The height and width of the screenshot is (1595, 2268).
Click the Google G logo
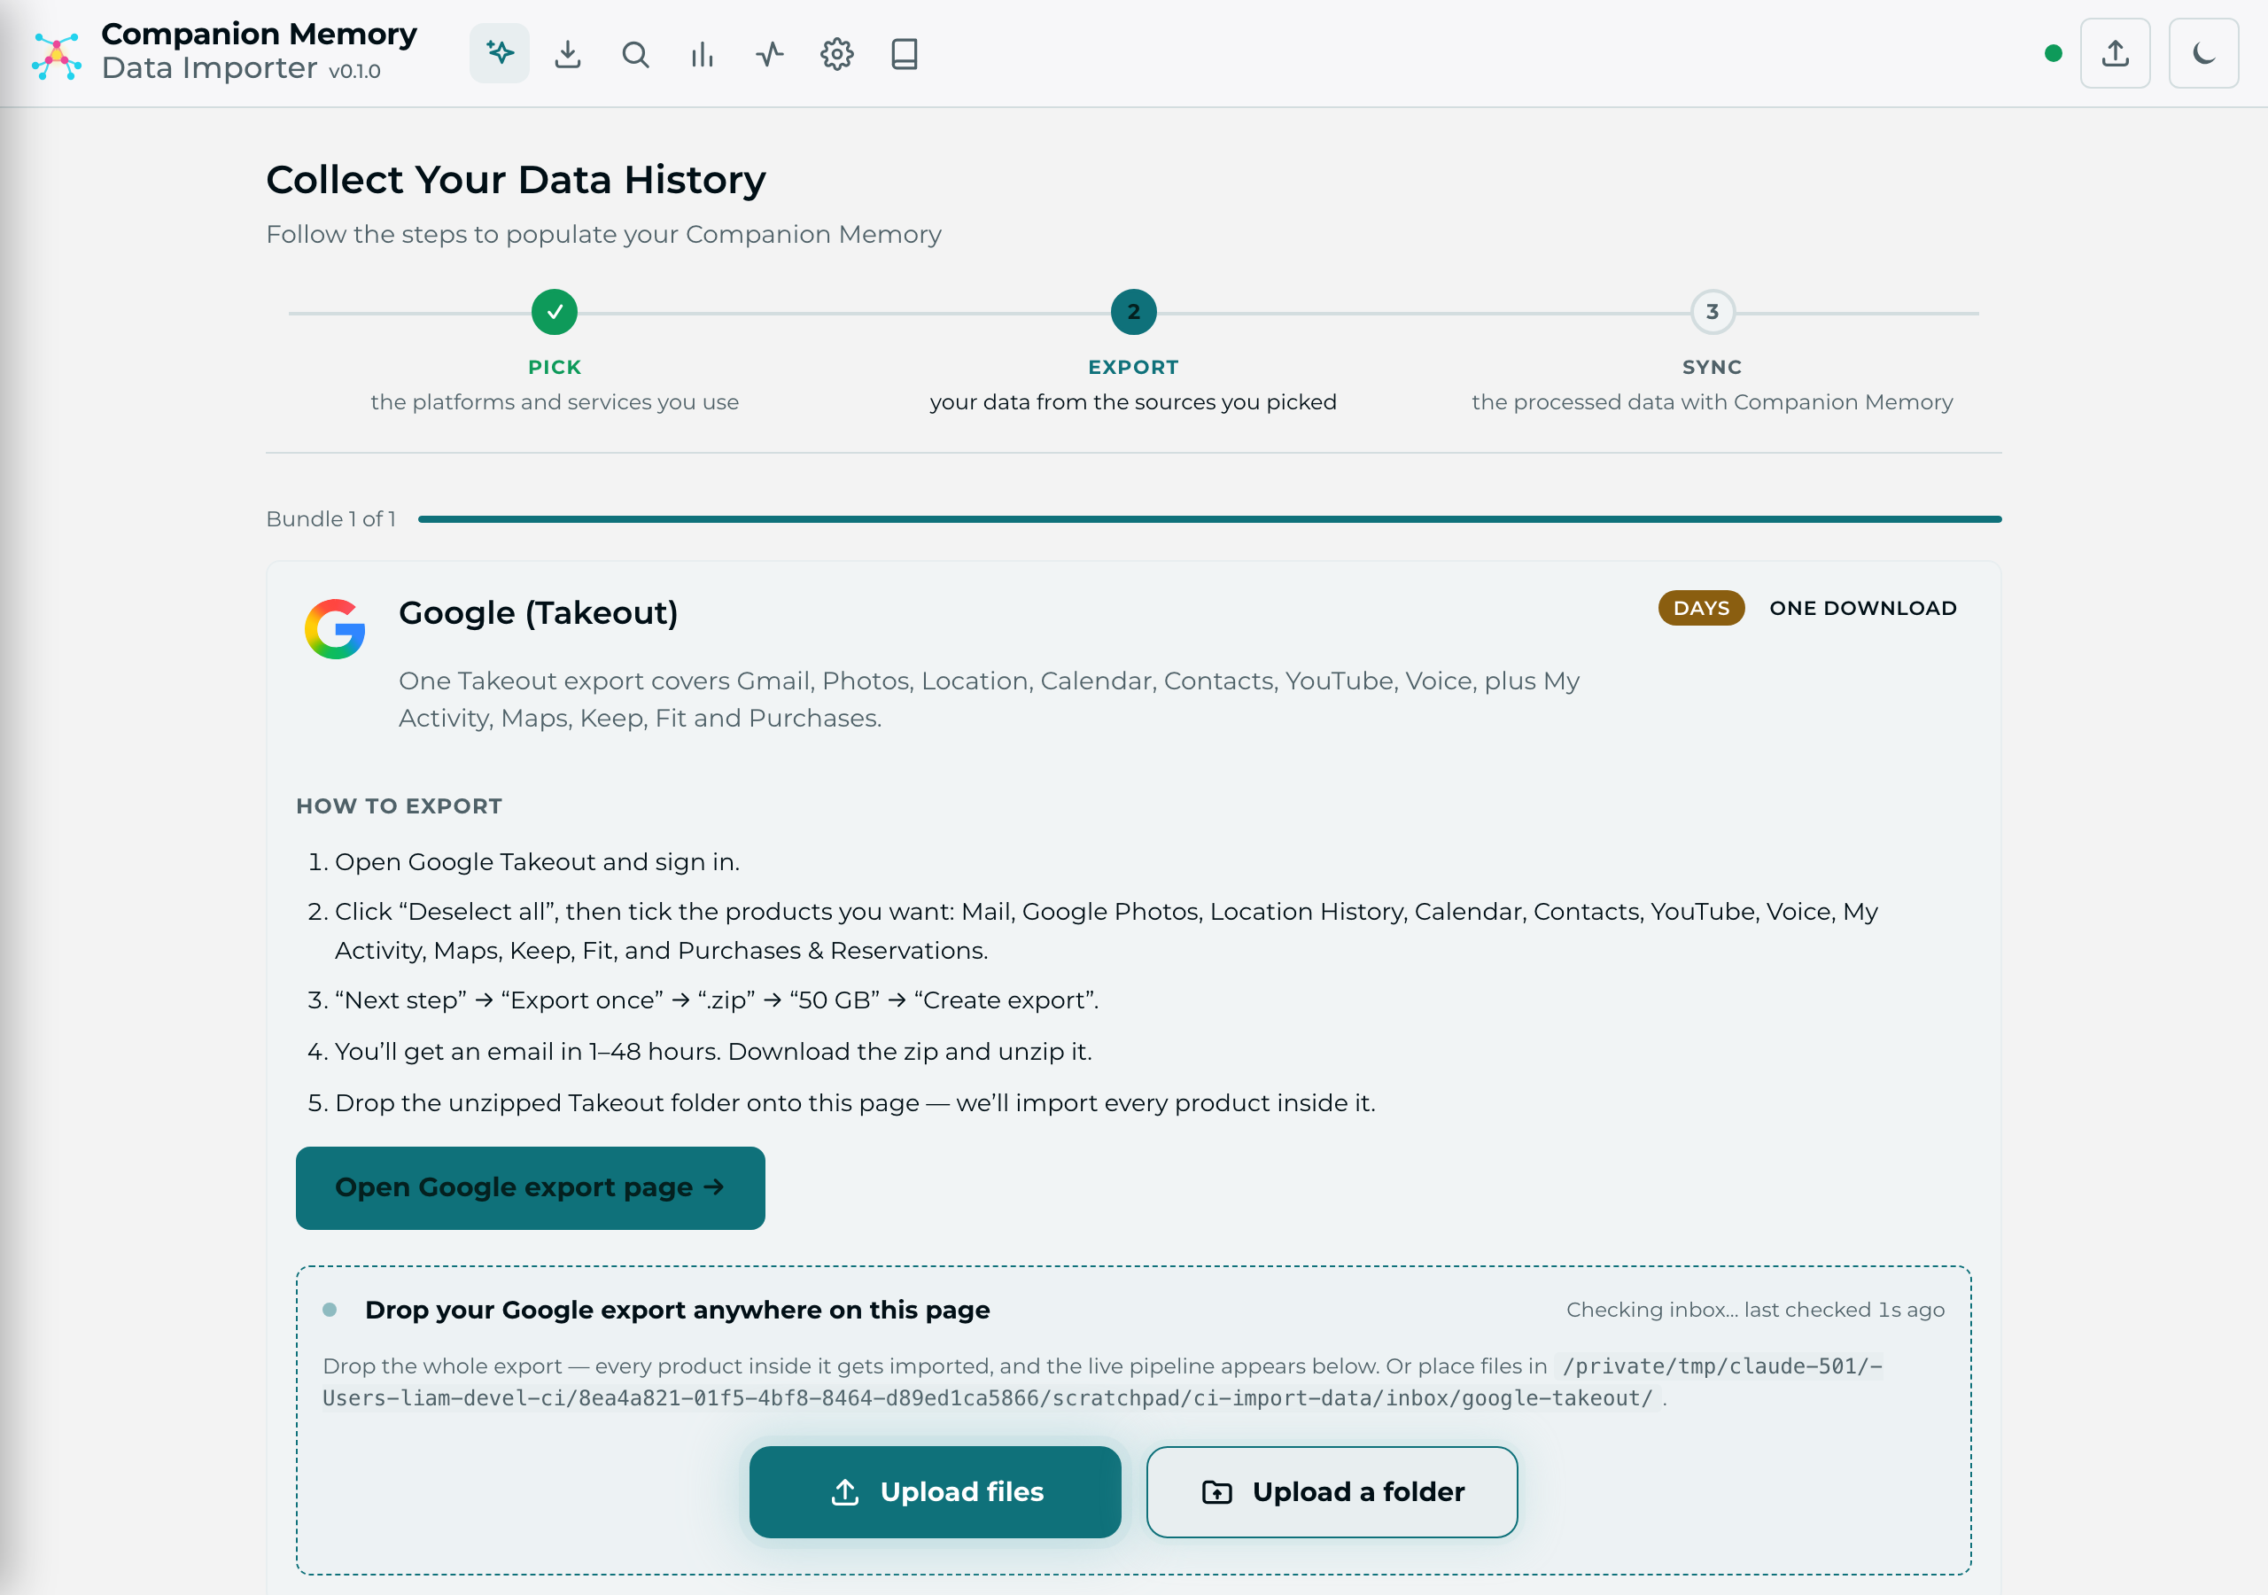(335, 628)
